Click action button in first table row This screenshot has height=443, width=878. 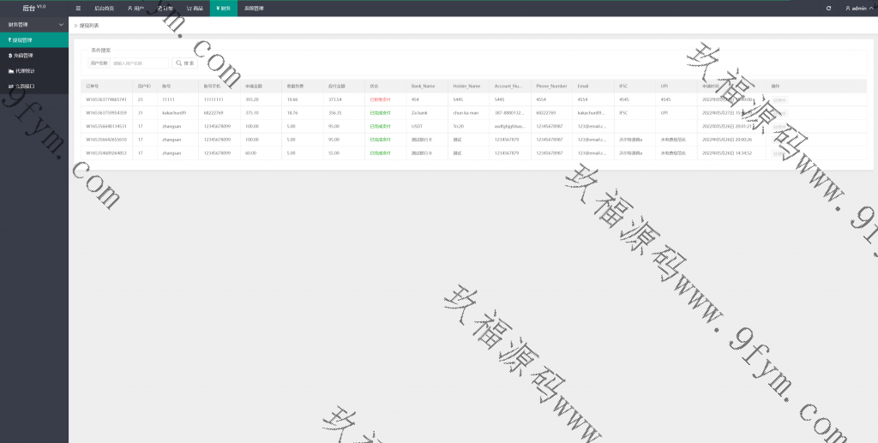779,99
